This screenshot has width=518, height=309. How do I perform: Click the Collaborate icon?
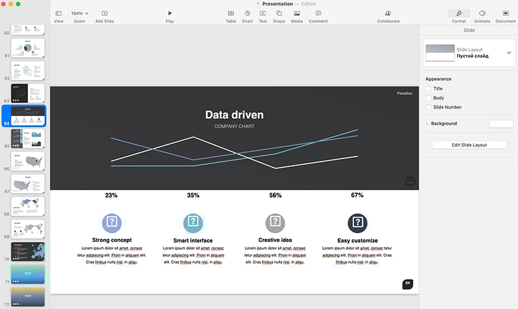tap(388, 13)
